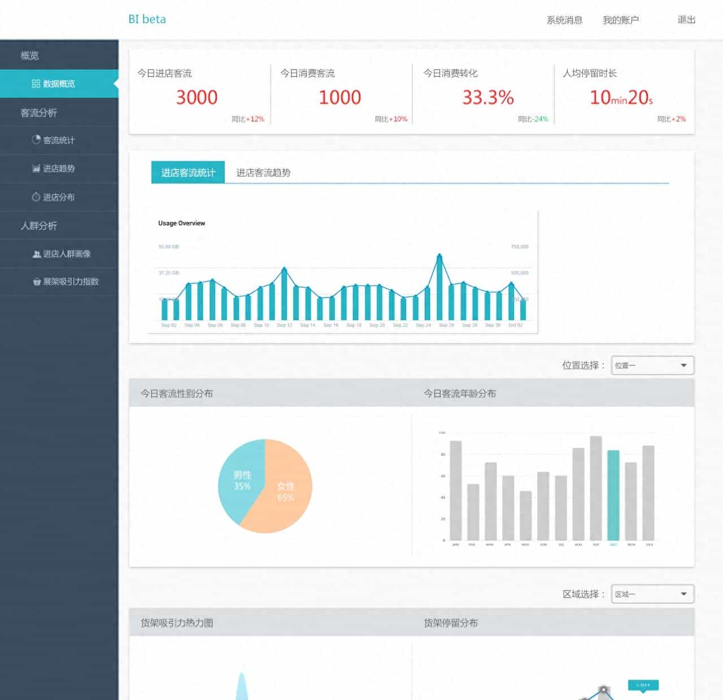Click the BI beta logo
Image resolution: width=723 pixels, height=700 pixels.
click(147, 19)
